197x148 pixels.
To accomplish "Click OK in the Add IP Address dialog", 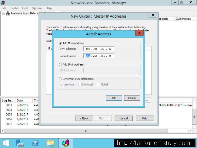I will 114,98.
